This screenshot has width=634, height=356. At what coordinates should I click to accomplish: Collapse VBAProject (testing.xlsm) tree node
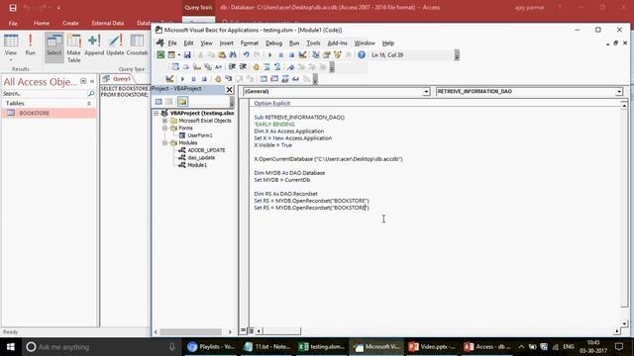157,113
